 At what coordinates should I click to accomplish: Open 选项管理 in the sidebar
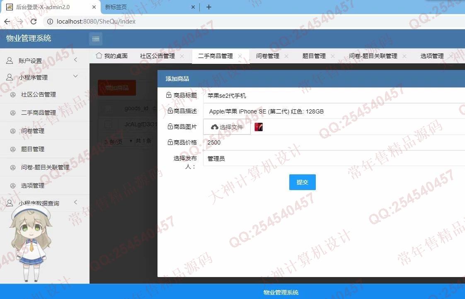point(33,186)
